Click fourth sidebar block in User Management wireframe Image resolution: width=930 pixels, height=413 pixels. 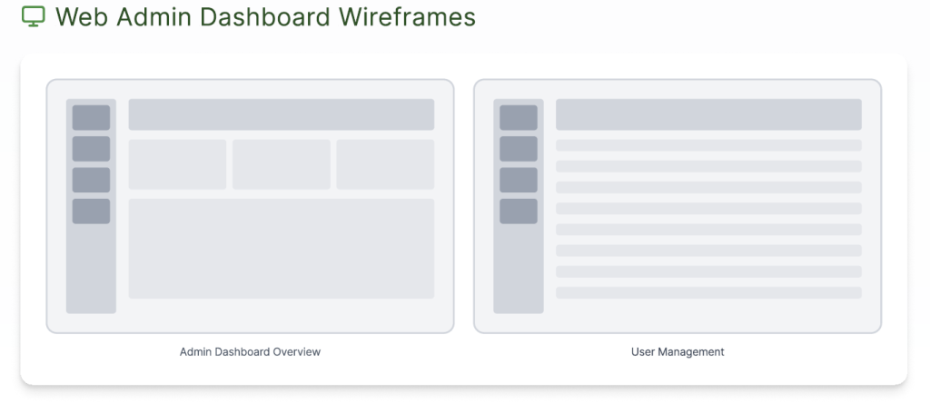[x=519, y=211]
